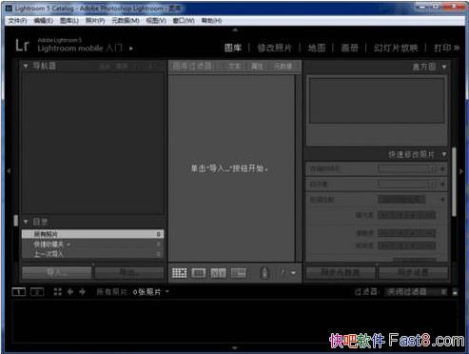The width and height of the screenshot is (469, 354).
Task: Expand the tone control section triangle
Action: [x=442, y=200]
